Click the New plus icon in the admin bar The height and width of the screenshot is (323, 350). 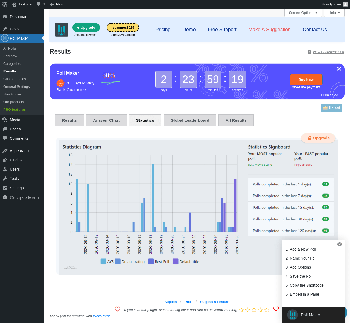[52, 4]
